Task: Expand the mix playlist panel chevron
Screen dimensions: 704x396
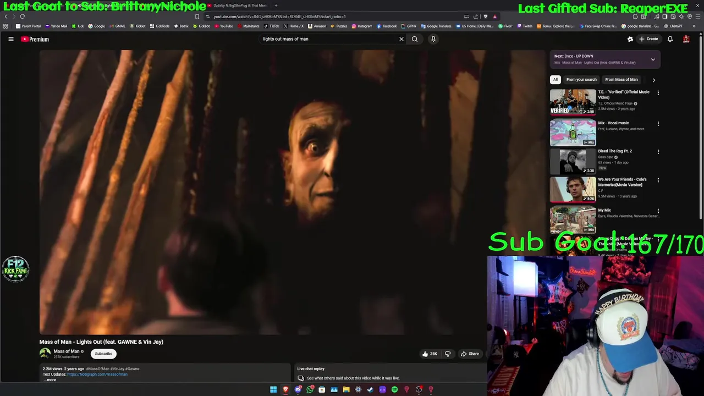Action: pyautogui.click(x=653, y=59)
